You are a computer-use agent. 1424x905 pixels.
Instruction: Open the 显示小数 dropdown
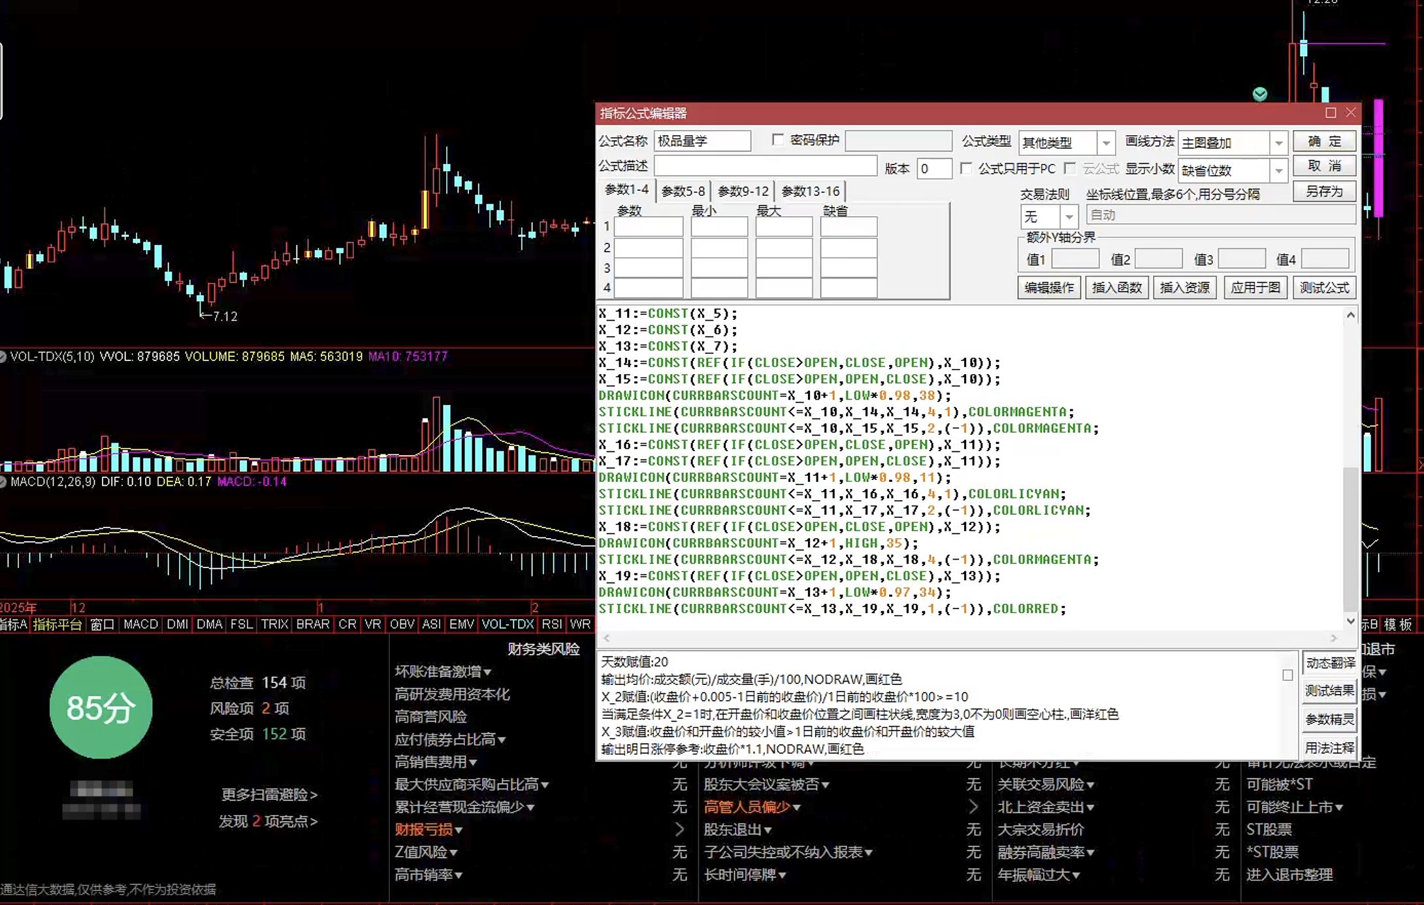pos(1279,171)
